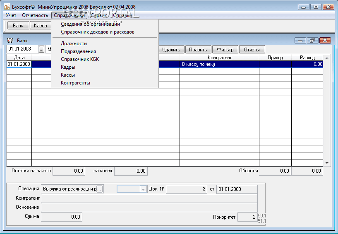Click the Расход column header

[x=307, y=58]
